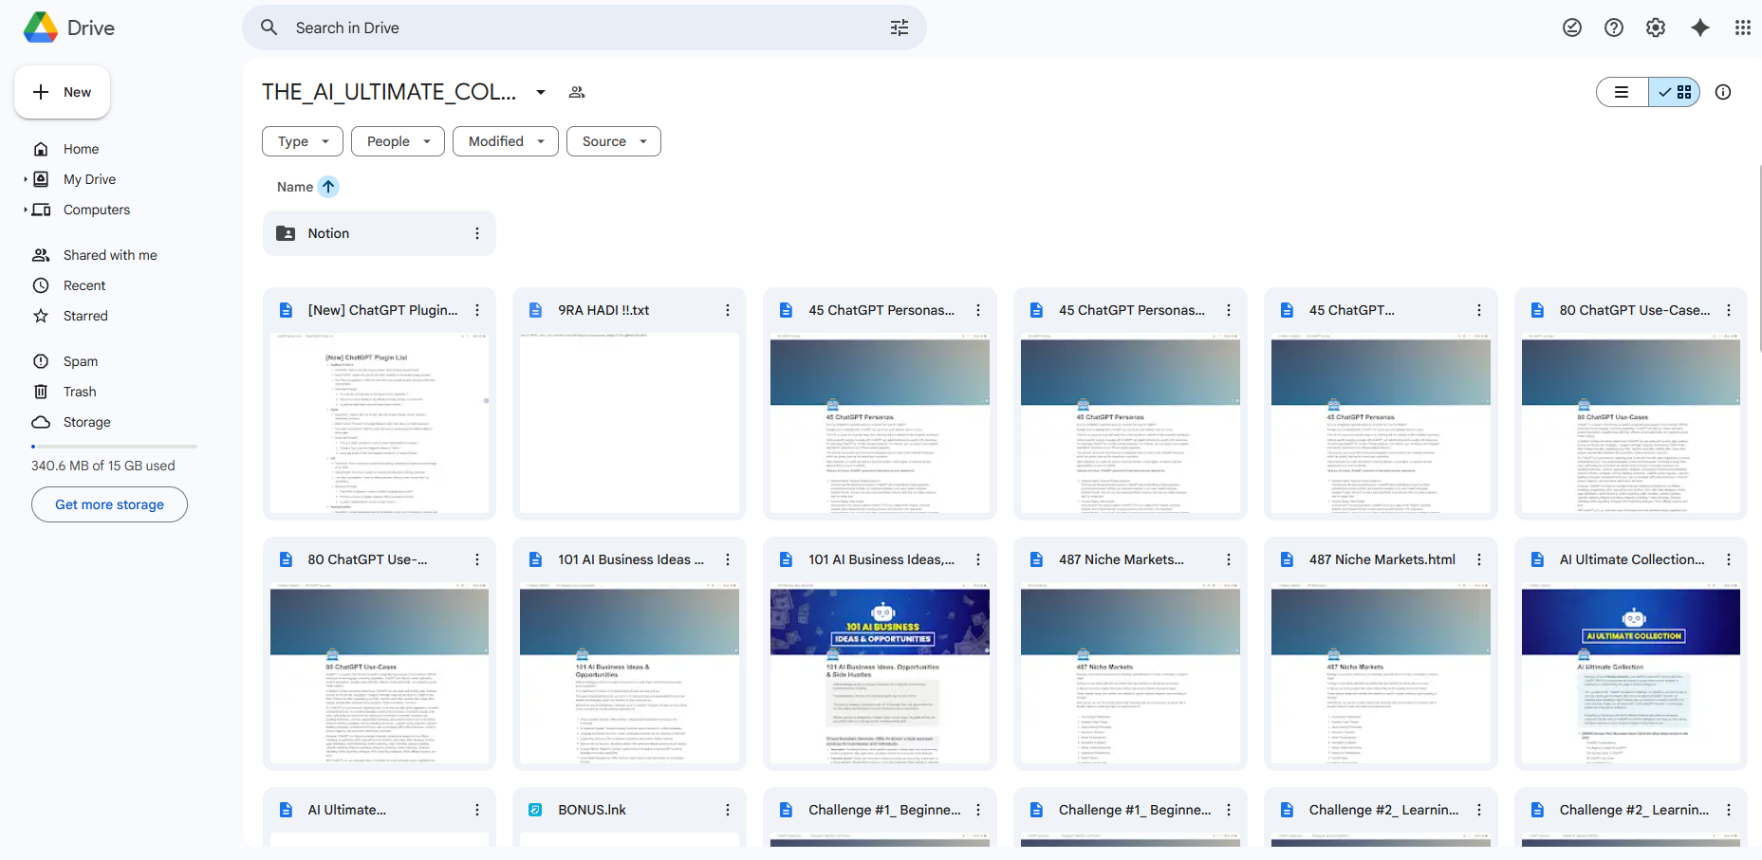This screenshot has height=860, width=1762.
Task: Open Recent files list
Action: point(84,285)
